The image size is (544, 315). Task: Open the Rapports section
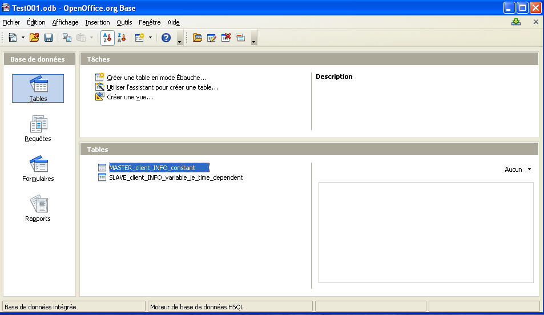(x=38, y=208)
